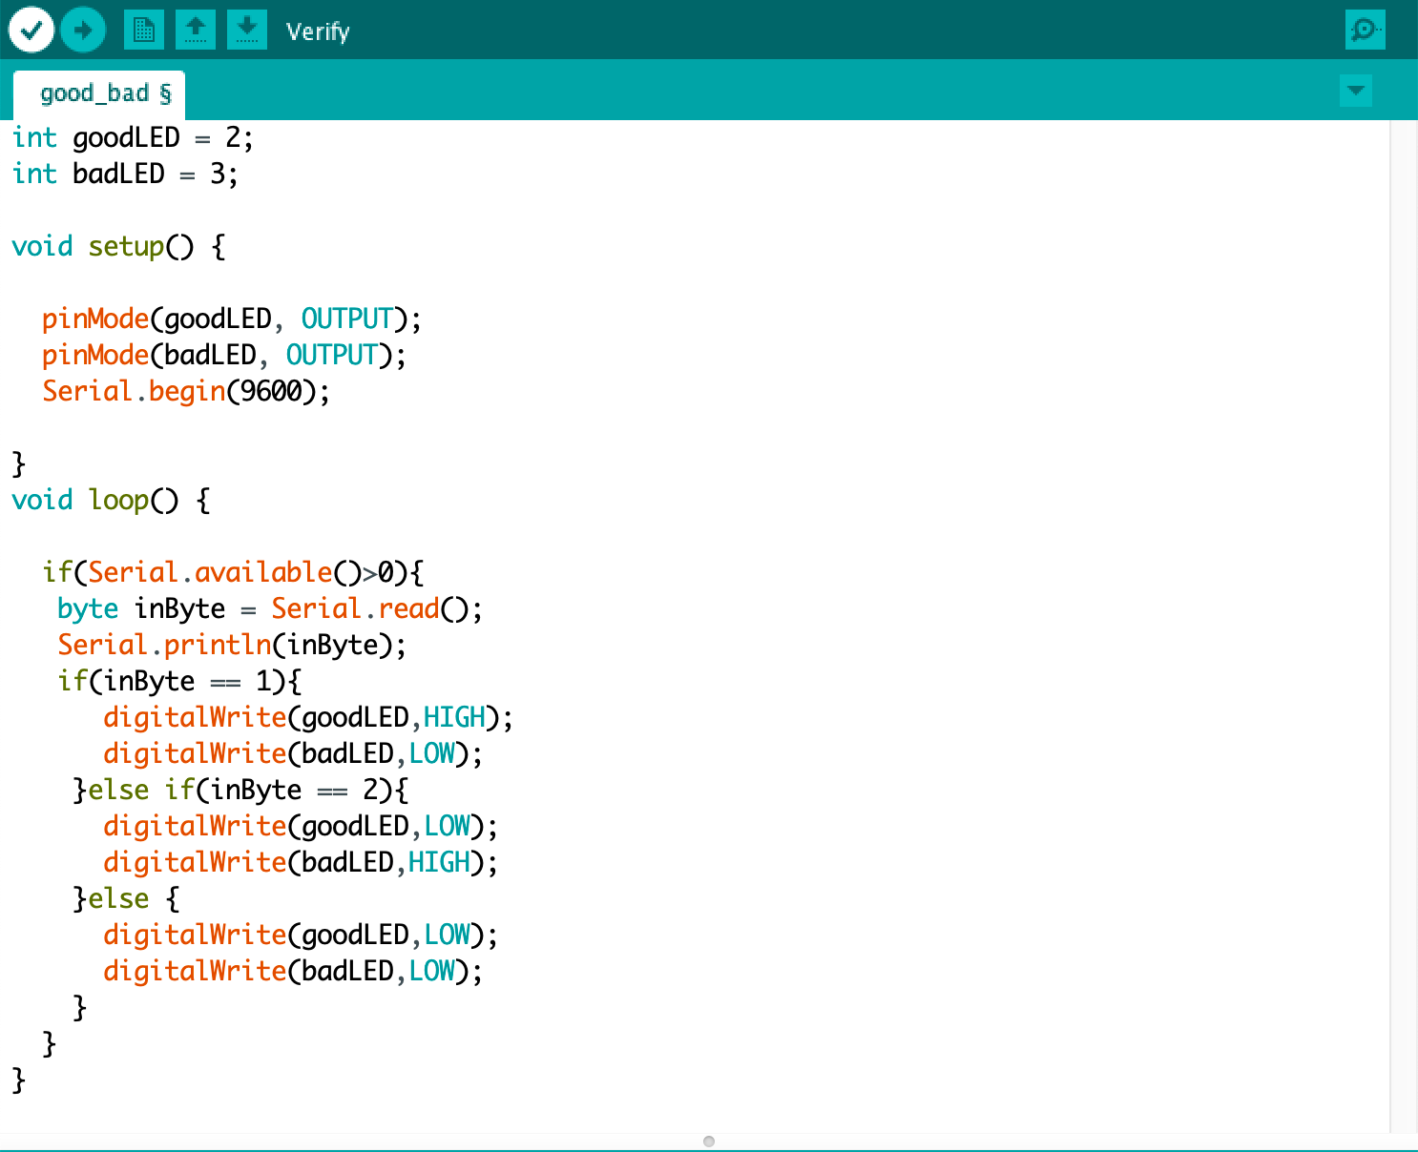The width and height of the screenshot is (1418, 1152).
Task: Expand the tab options dropdown arrow
Action: [1356, 91]
